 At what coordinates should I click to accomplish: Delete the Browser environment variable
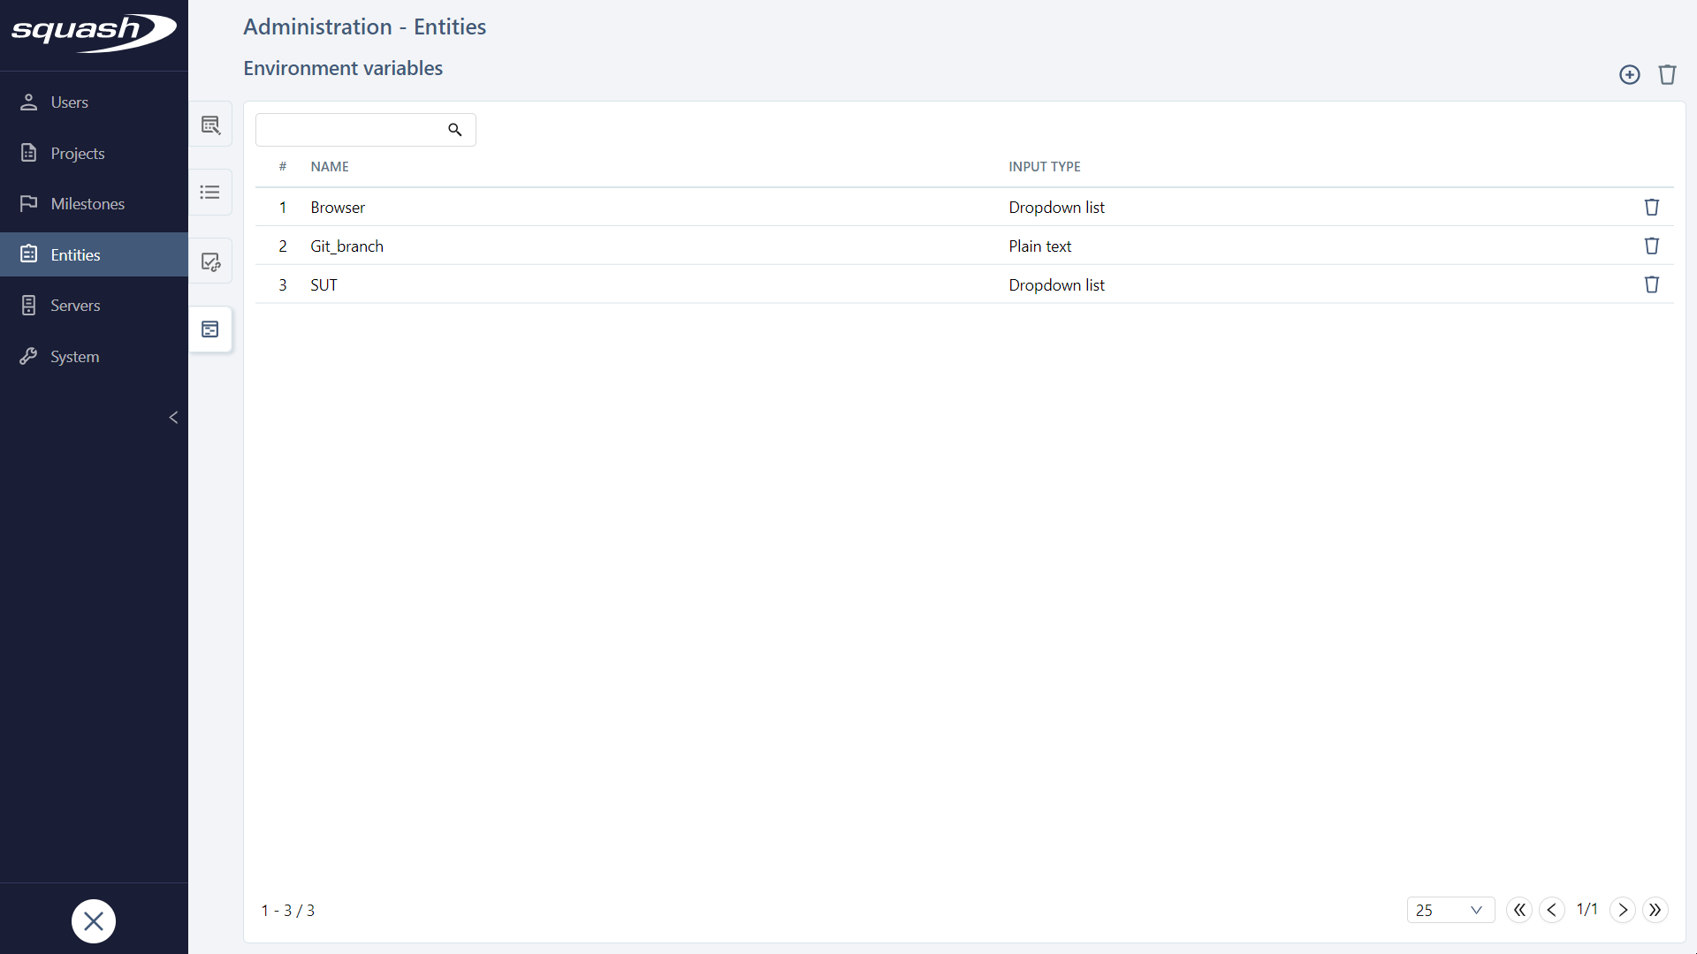tap(1652, 207)
